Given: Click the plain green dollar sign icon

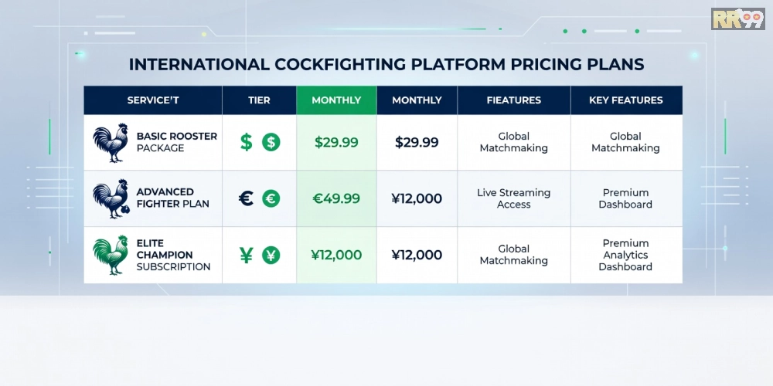Looking at the screenshot, I should (246, 142).
